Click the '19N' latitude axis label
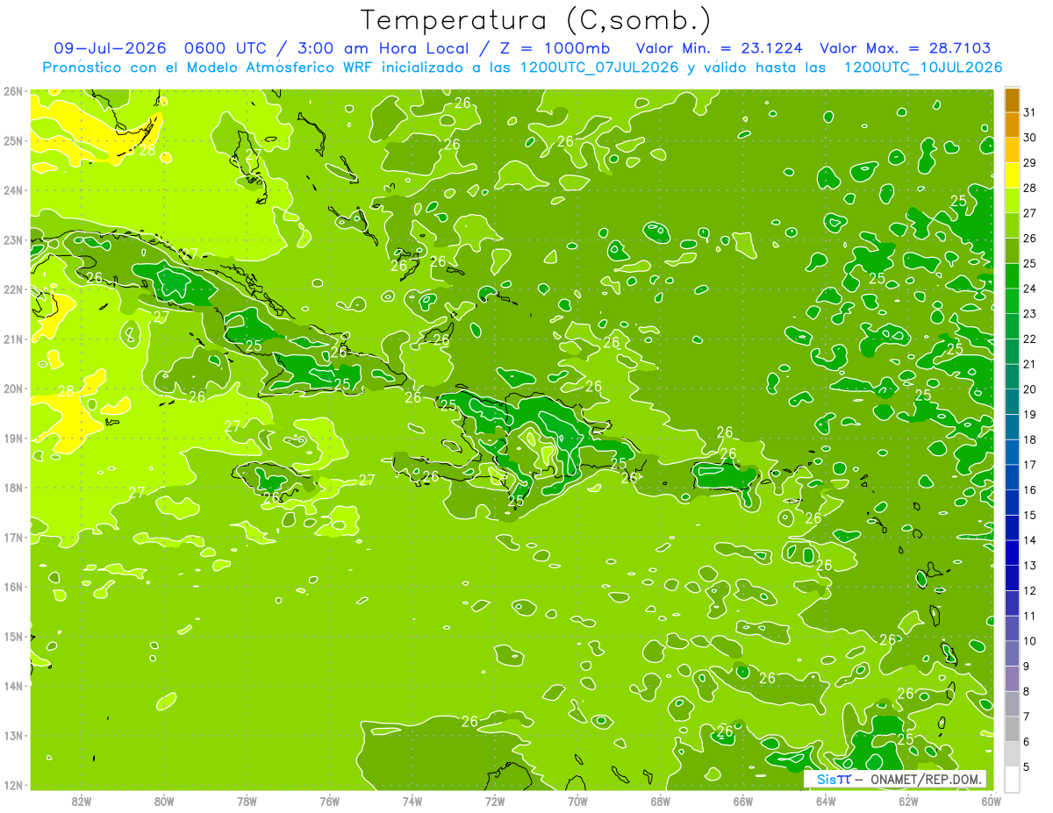 pos(12,439)
